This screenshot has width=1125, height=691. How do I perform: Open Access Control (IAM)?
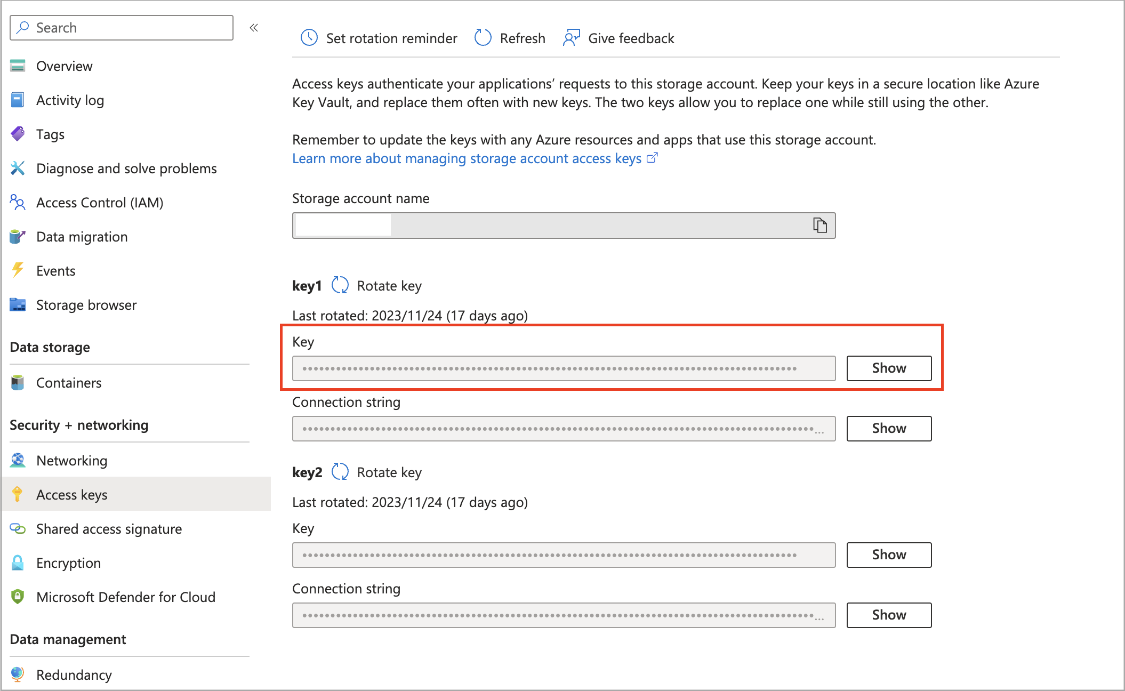tap(99, 202)
